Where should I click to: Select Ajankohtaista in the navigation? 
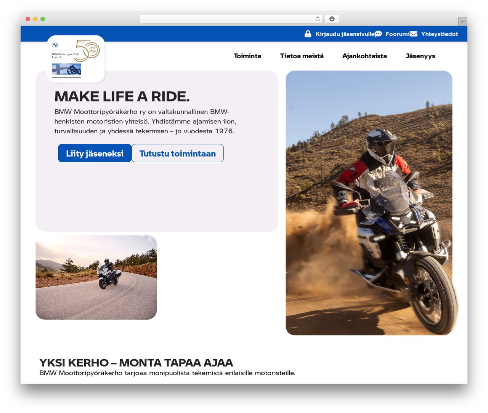point(364,56)
